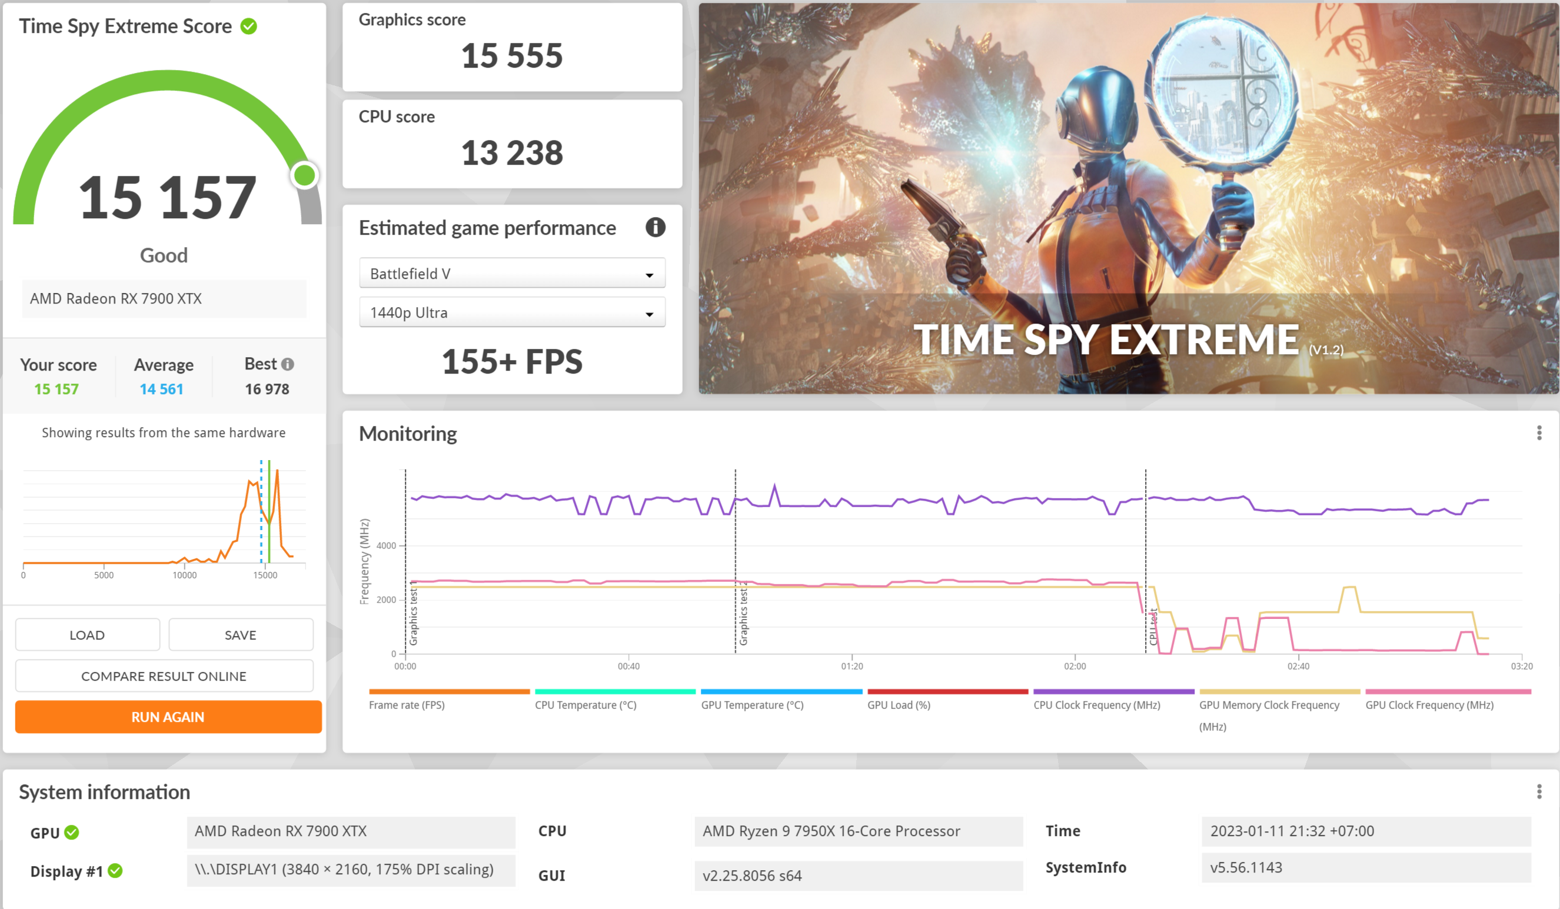1560x909 pixels.
Task: Click the green check beside Display #1
Action: [115, 871]
